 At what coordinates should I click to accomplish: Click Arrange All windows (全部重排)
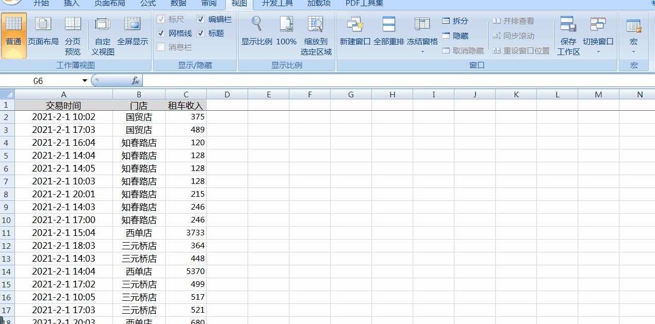coord(389,31)
